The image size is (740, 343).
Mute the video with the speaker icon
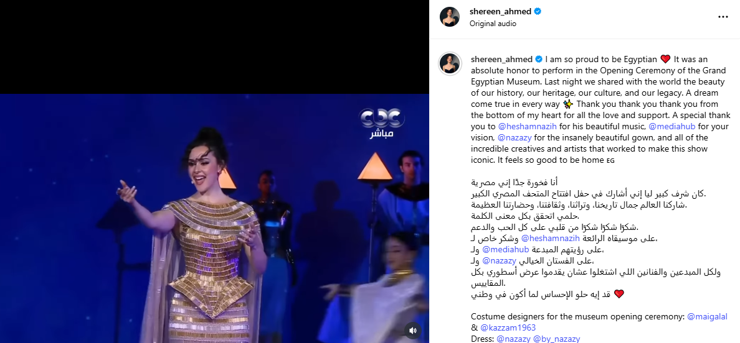point(412,330)
